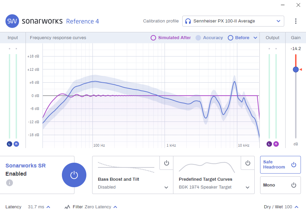Click the Input header label
This screenshot has height=210, width=306.
pyautogui.click(x=13, y=38)
